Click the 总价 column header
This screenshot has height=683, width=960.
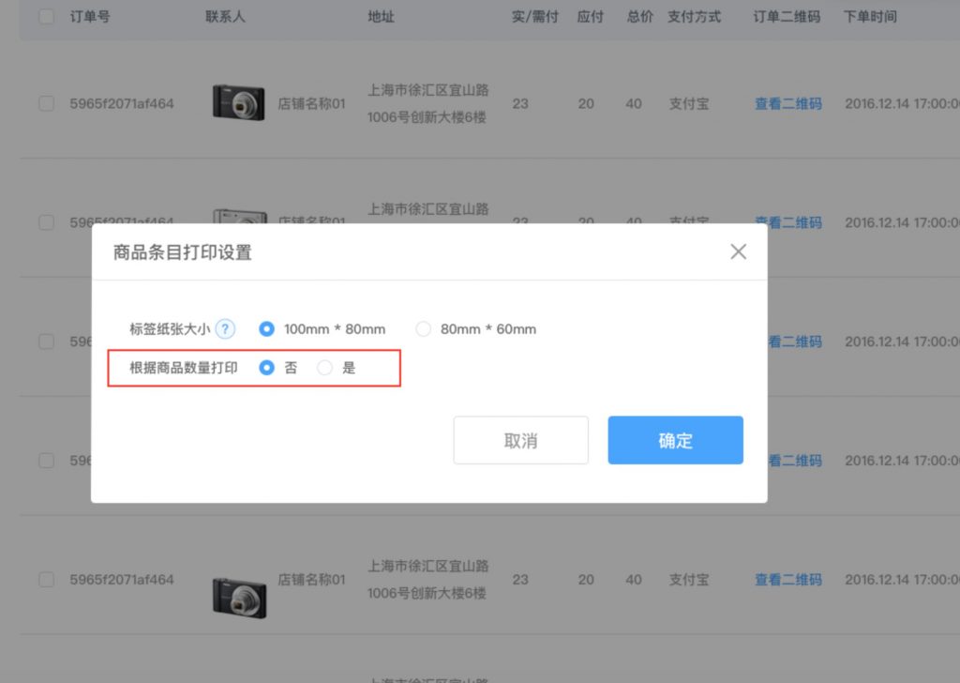tap(639, 17)
